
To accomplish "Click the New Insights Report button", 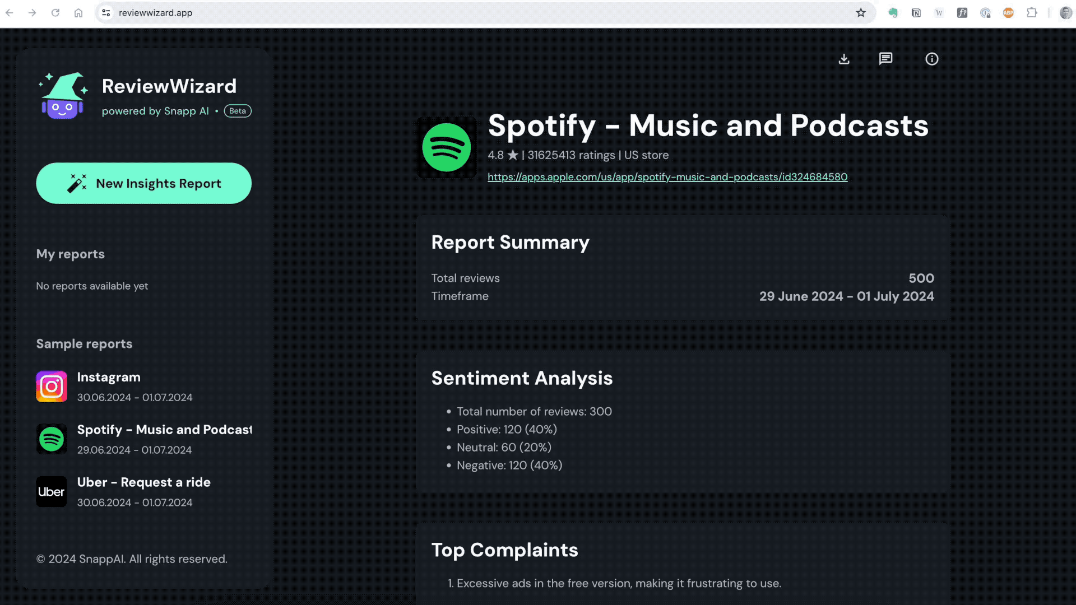I will coord(143,183).
